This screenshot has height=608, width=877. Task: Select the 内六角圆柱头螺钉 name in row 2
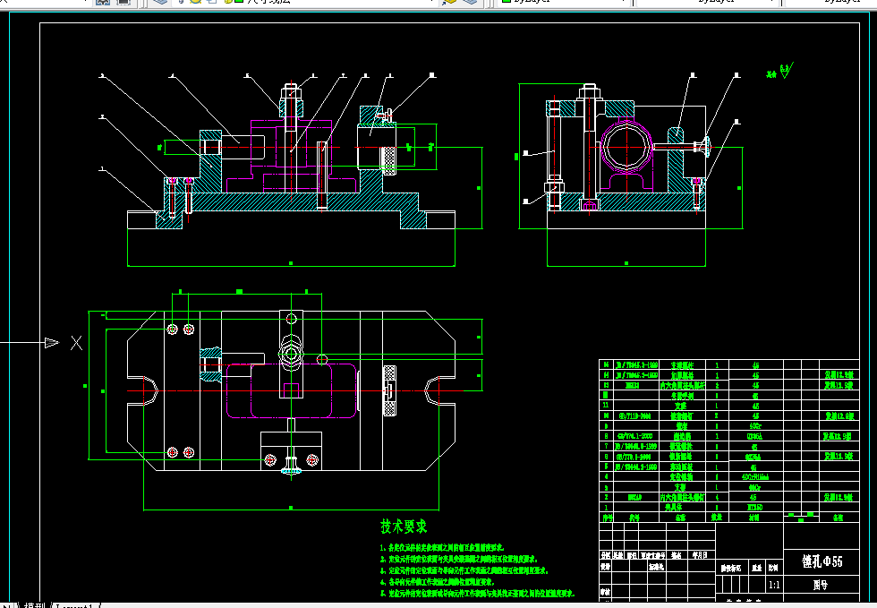point(682,497)
